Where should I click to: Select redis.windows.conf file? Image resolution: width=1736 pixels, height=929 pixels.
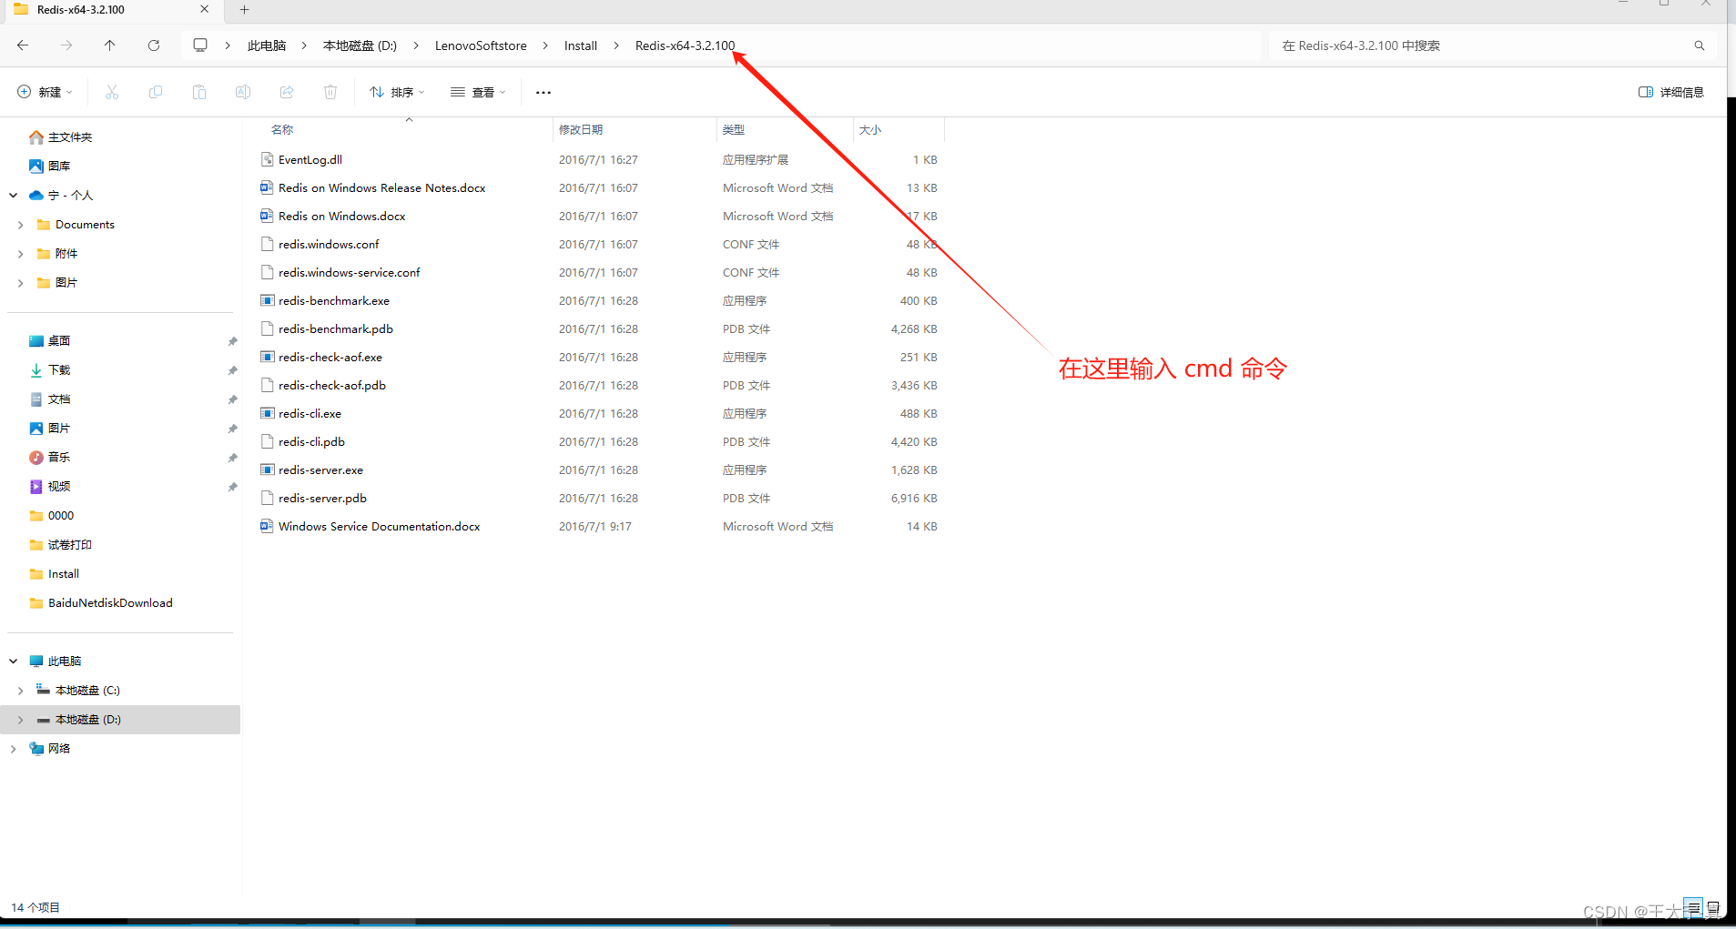pyautogui.click(x=329, y=244)
